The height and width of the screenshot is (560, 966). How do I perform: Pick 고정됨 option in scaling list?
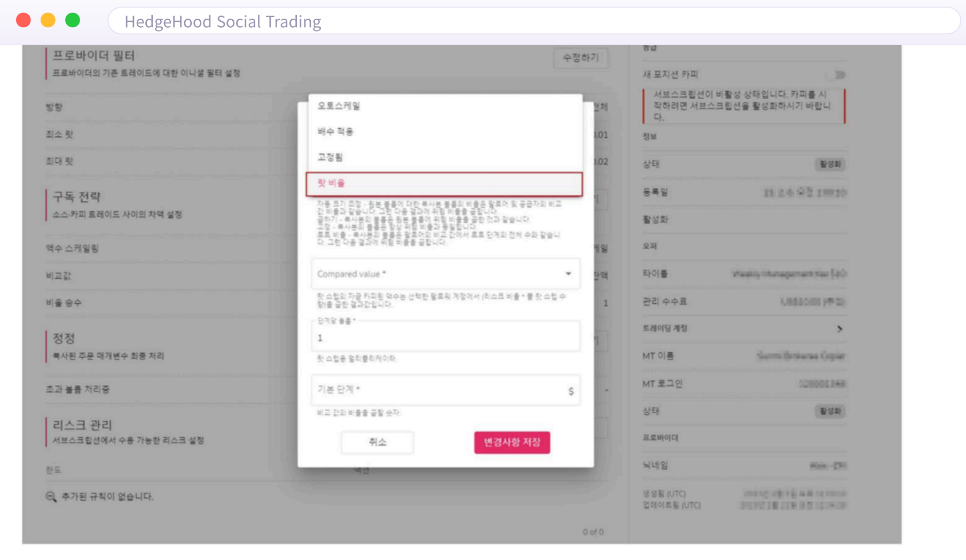tap(444, 157)
